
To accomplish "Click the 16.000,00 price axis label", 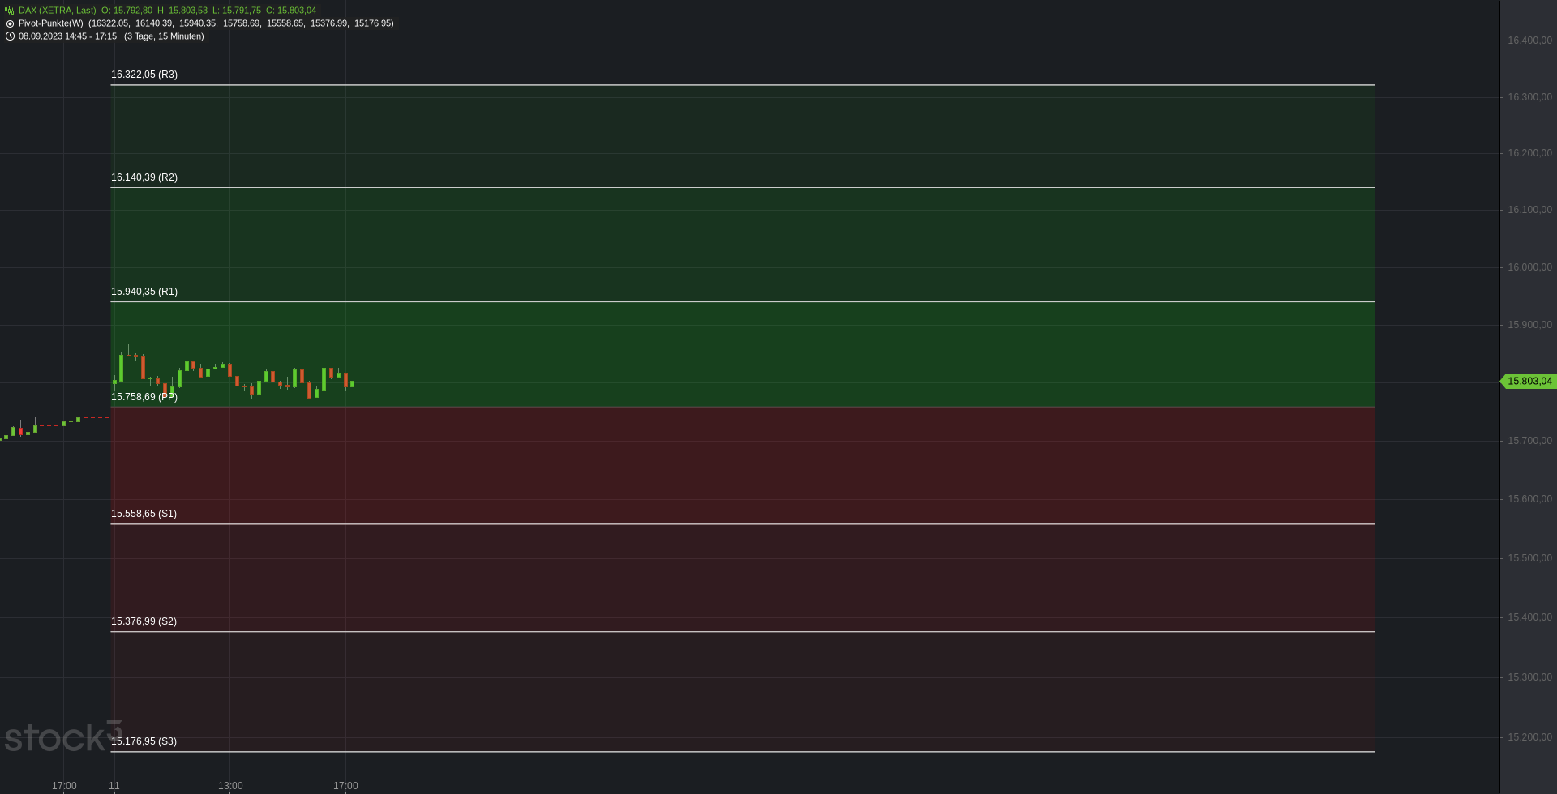I will click(x=1529, y=267).
